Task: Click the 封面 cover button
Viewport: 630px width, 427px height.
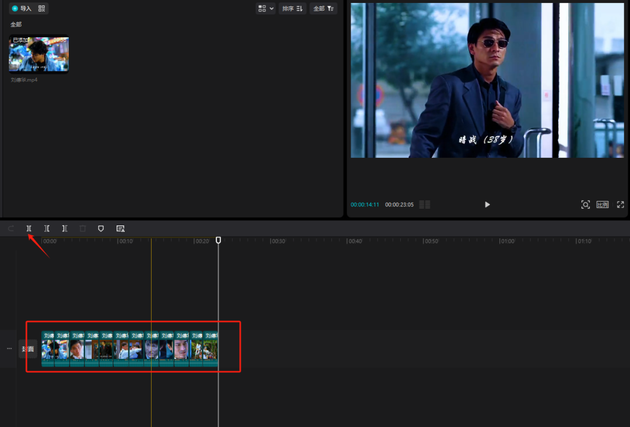Action: pyautogui.click(x=28, y=349)
